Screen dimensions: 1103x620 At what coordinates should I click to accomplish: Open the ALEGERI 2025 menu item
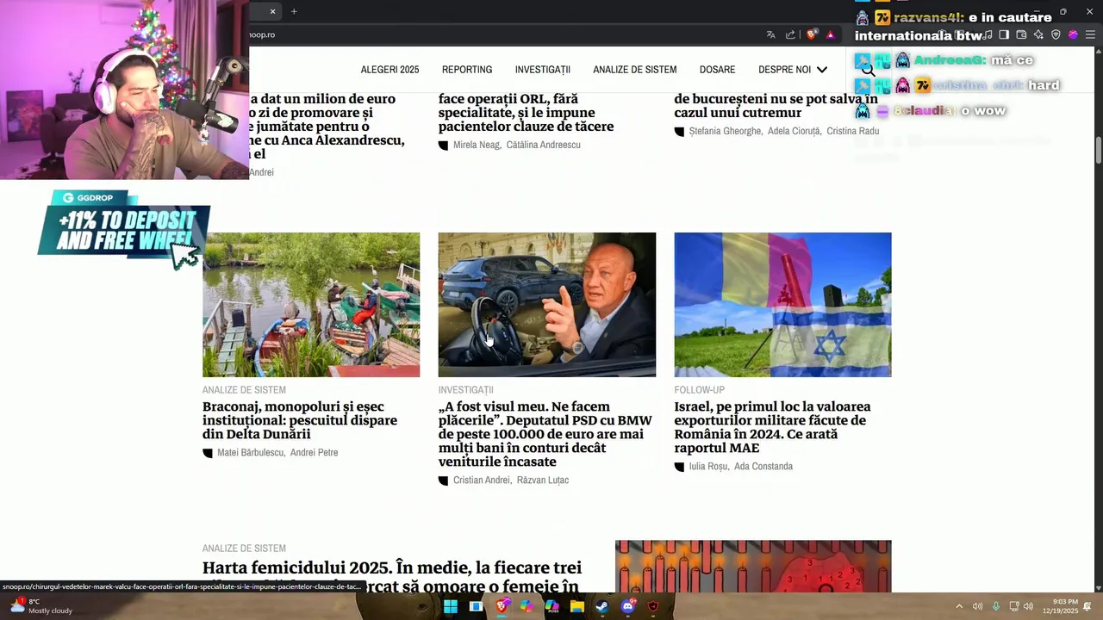click(389, 70)
